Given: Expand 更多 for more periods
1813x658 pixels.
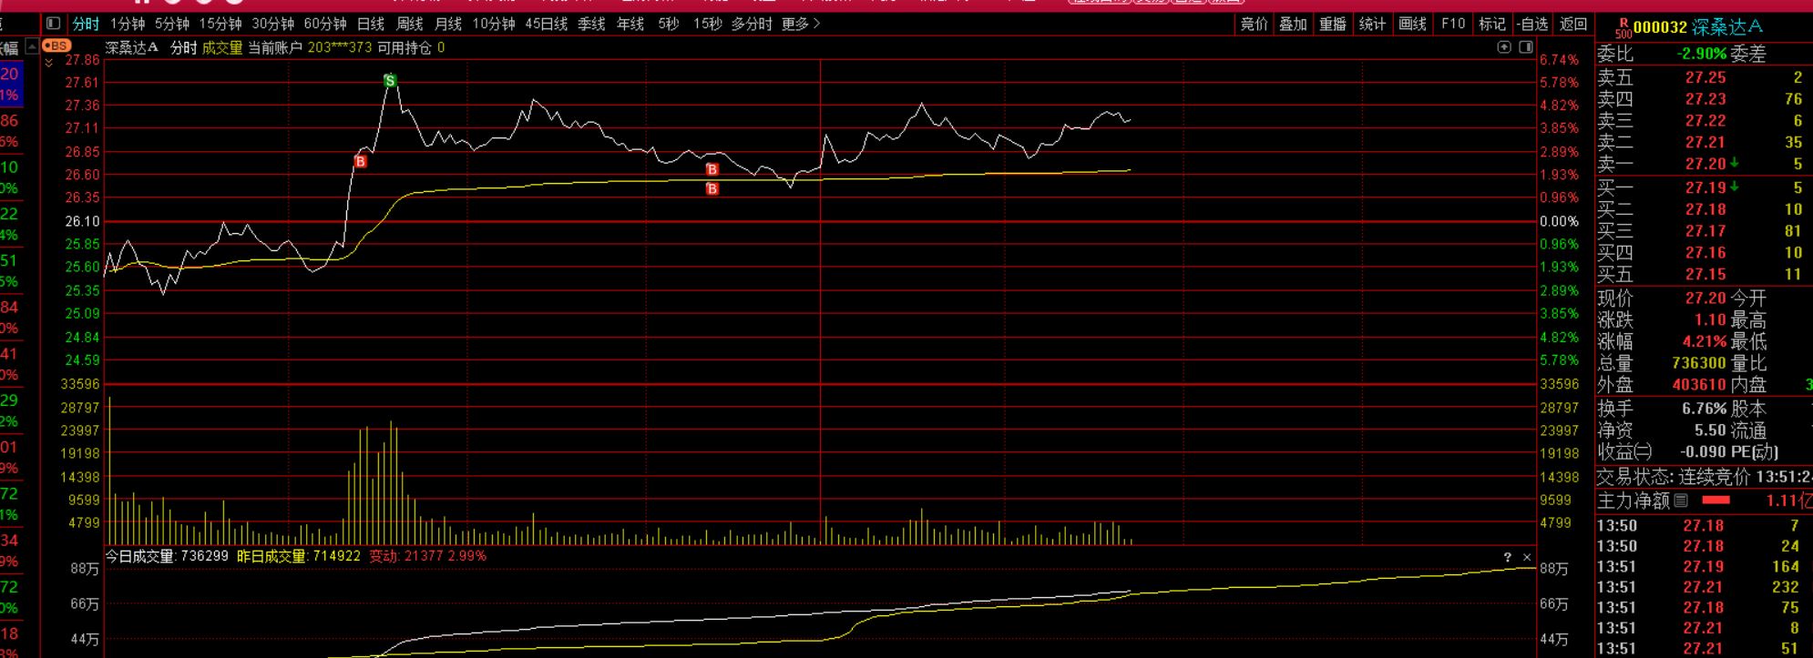Looking at the screenshot, I should tap(801, 24).
